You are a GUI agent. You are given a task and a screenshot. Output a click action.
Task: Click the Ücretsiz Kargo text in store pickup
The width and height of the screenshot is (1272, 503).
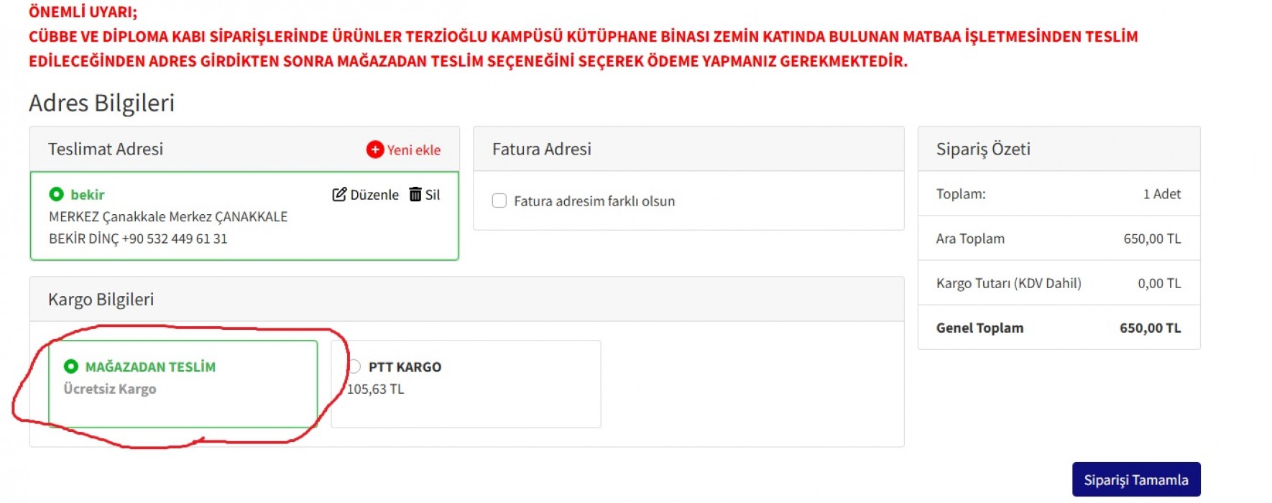(x=110, y=389)
